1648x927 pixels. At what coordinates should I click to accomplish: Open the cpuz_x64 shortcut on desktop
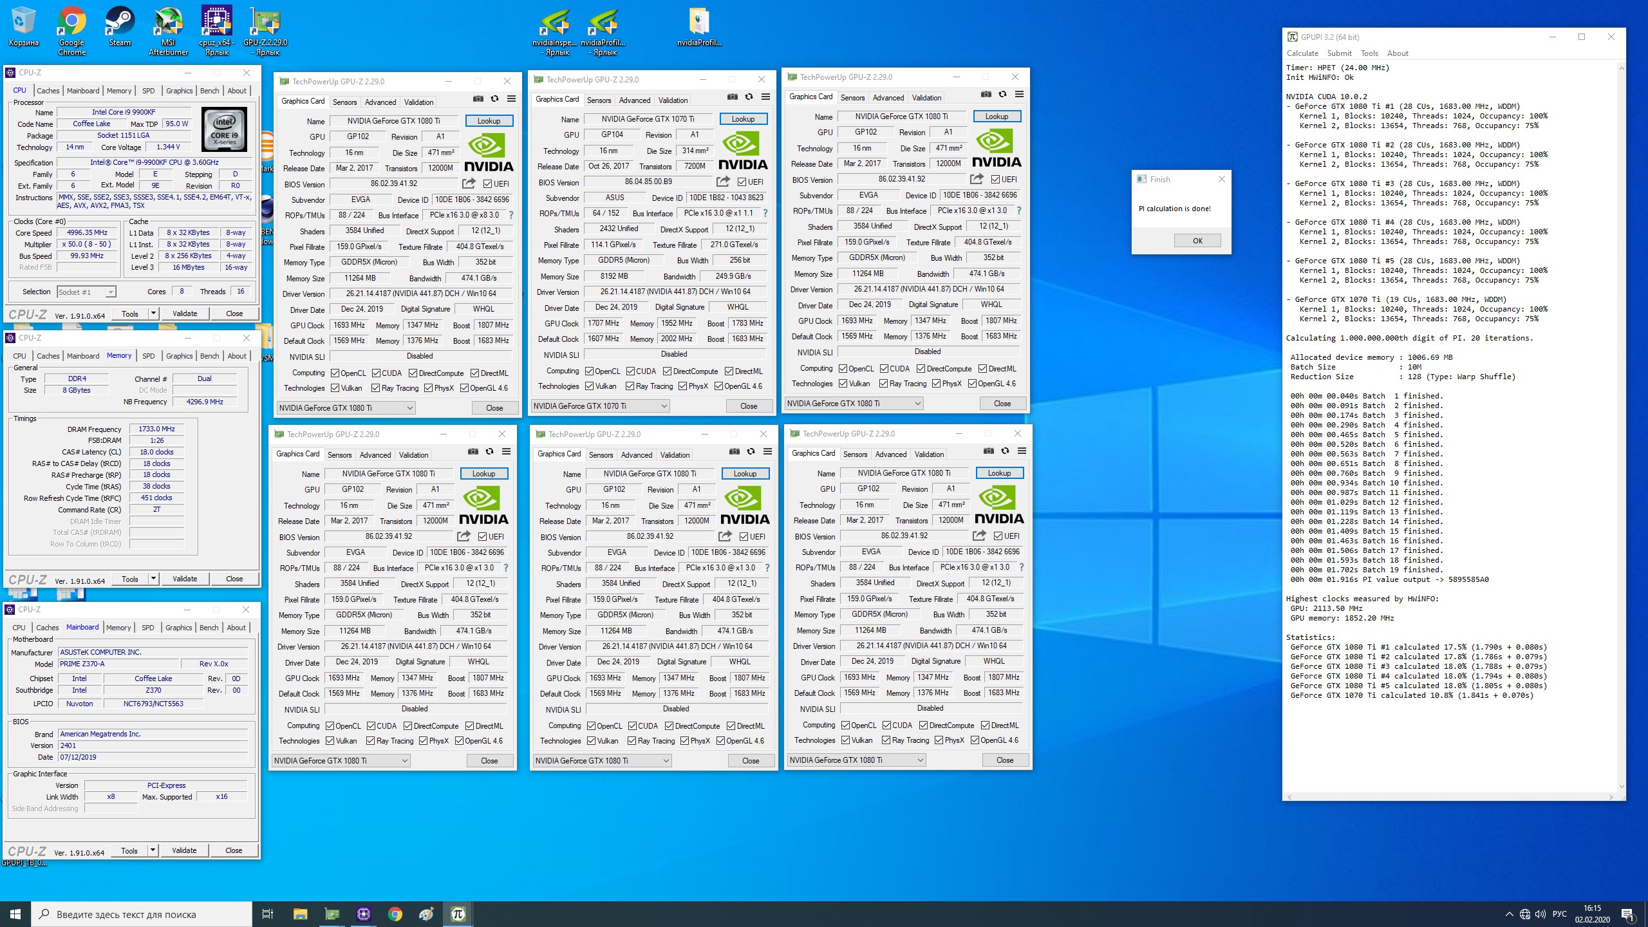point(217,30)
